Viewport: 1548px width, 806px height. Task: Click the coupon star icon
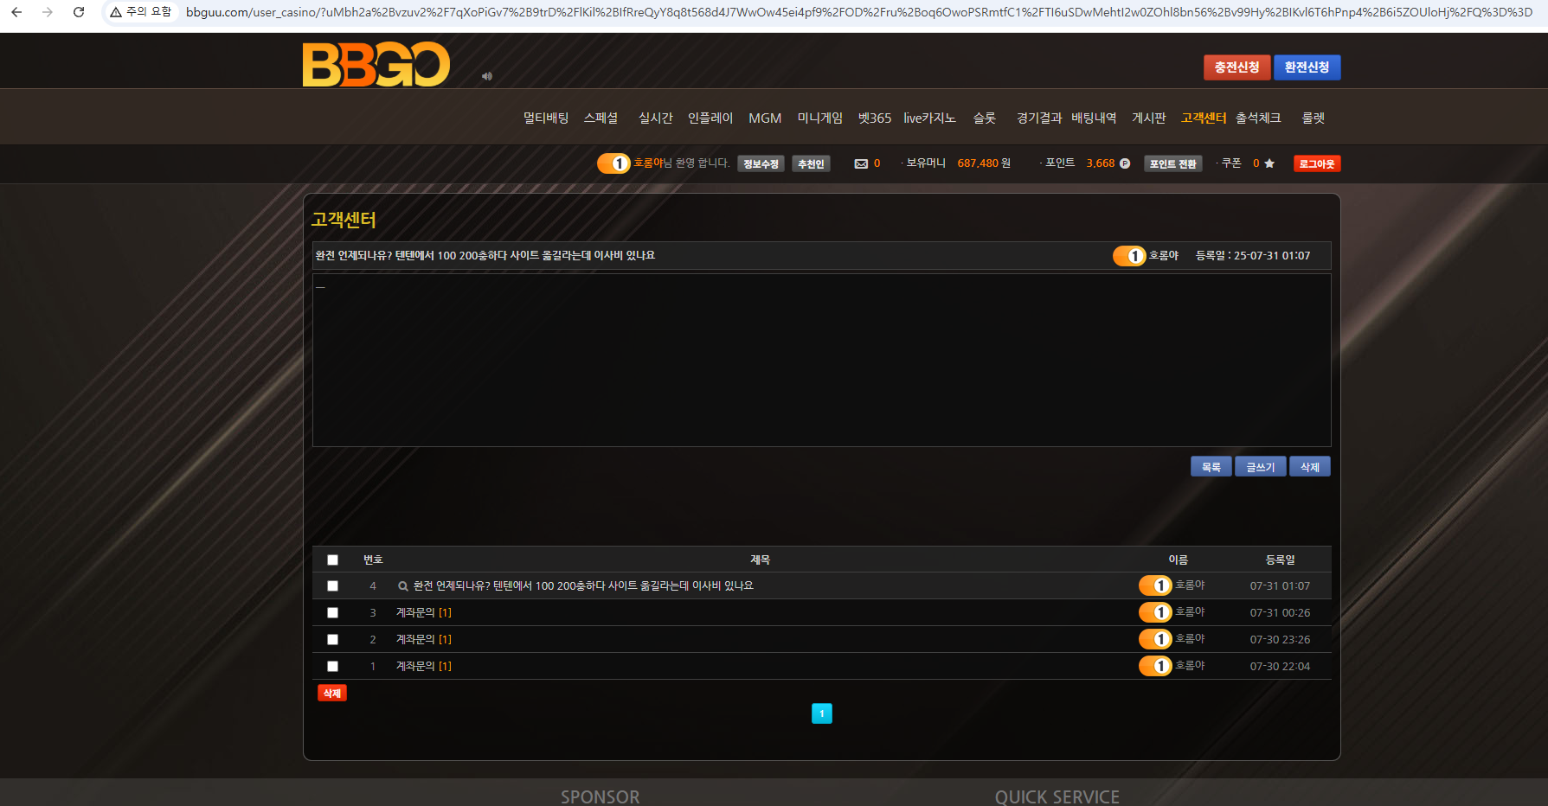coord(1269,163)
